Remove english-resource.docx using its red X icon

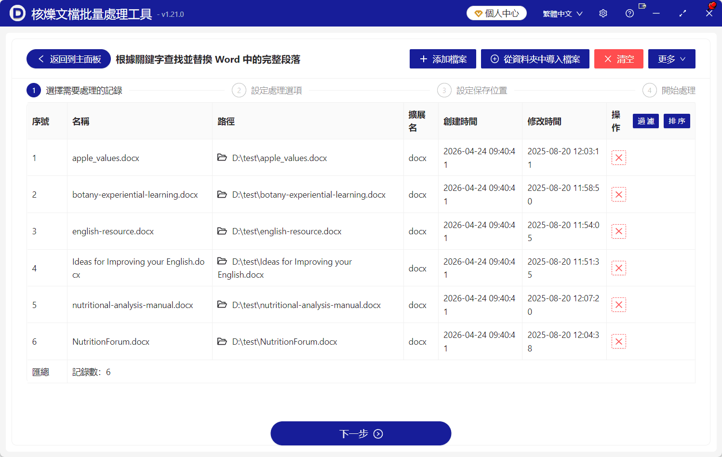pyautogui.click(x=619, y=231)
